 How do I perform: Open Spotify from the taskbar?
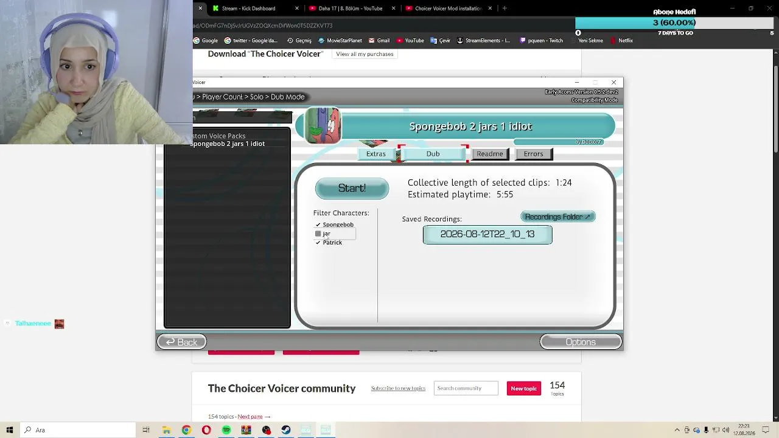coord(226,430)
